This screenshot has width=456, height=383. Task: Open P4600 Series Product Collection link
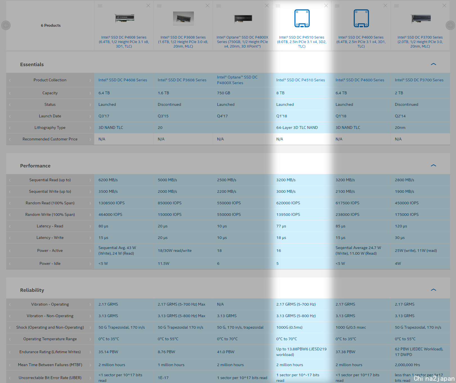(x=360, y=80)
